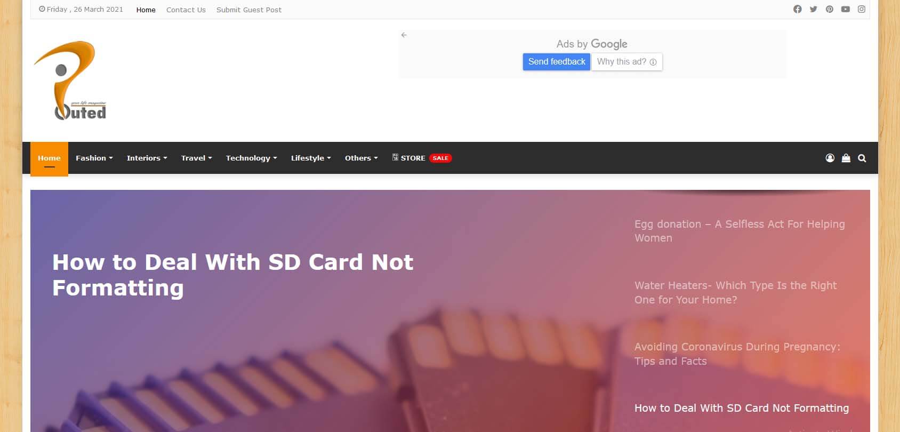Click the back arrow in ad box
900x432 pixels.
(x=404, y=35)
